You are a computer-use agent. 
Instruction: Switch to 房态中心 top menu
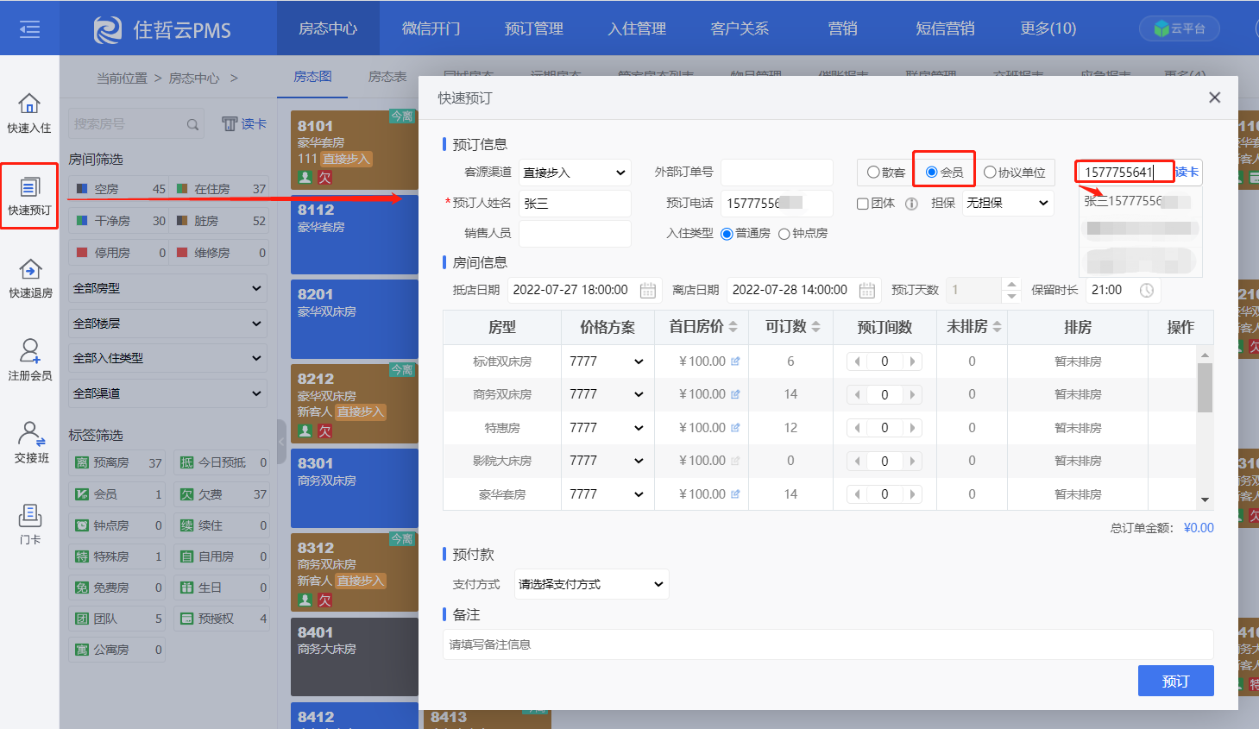328,28
